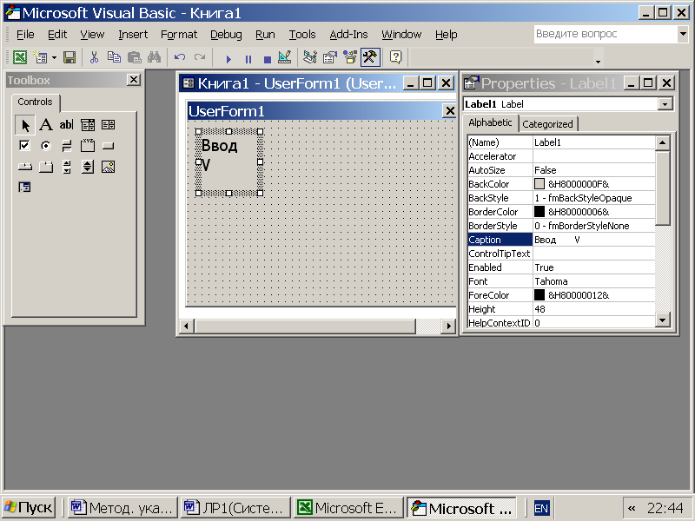Select the Image tool in Toolbox
Viewport: 695px width, 521px height.
pos(108,167)
